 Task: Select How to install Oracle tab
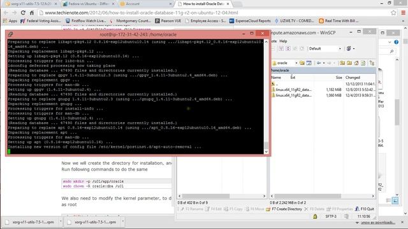click(x=203, y=4)
